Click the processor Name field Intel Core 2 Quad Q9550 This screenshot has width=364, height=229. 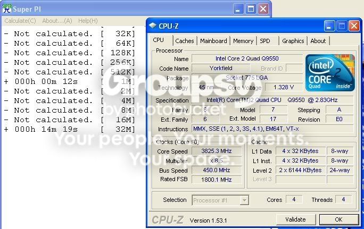tap(247, 58)
